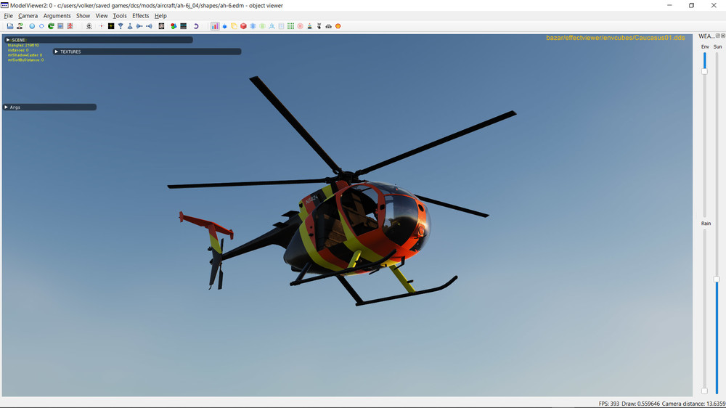Collapse the SCENE panel triangle
This screenshot has width=726, height=408.
8,40
